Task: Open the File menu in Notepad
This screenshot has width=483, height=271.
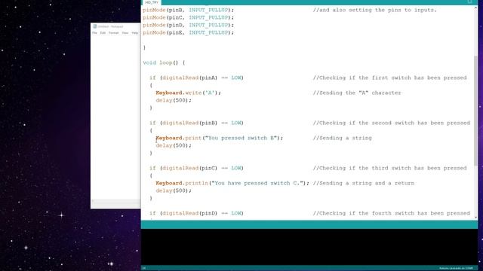Action: click(94, 33)
